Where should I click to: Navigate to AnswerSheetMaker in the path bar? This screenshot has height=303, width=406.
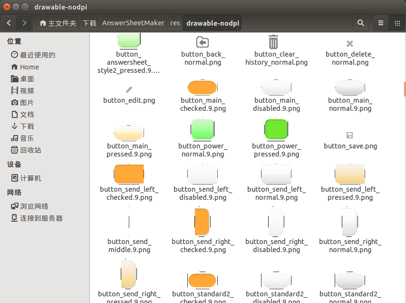(133, 23)
